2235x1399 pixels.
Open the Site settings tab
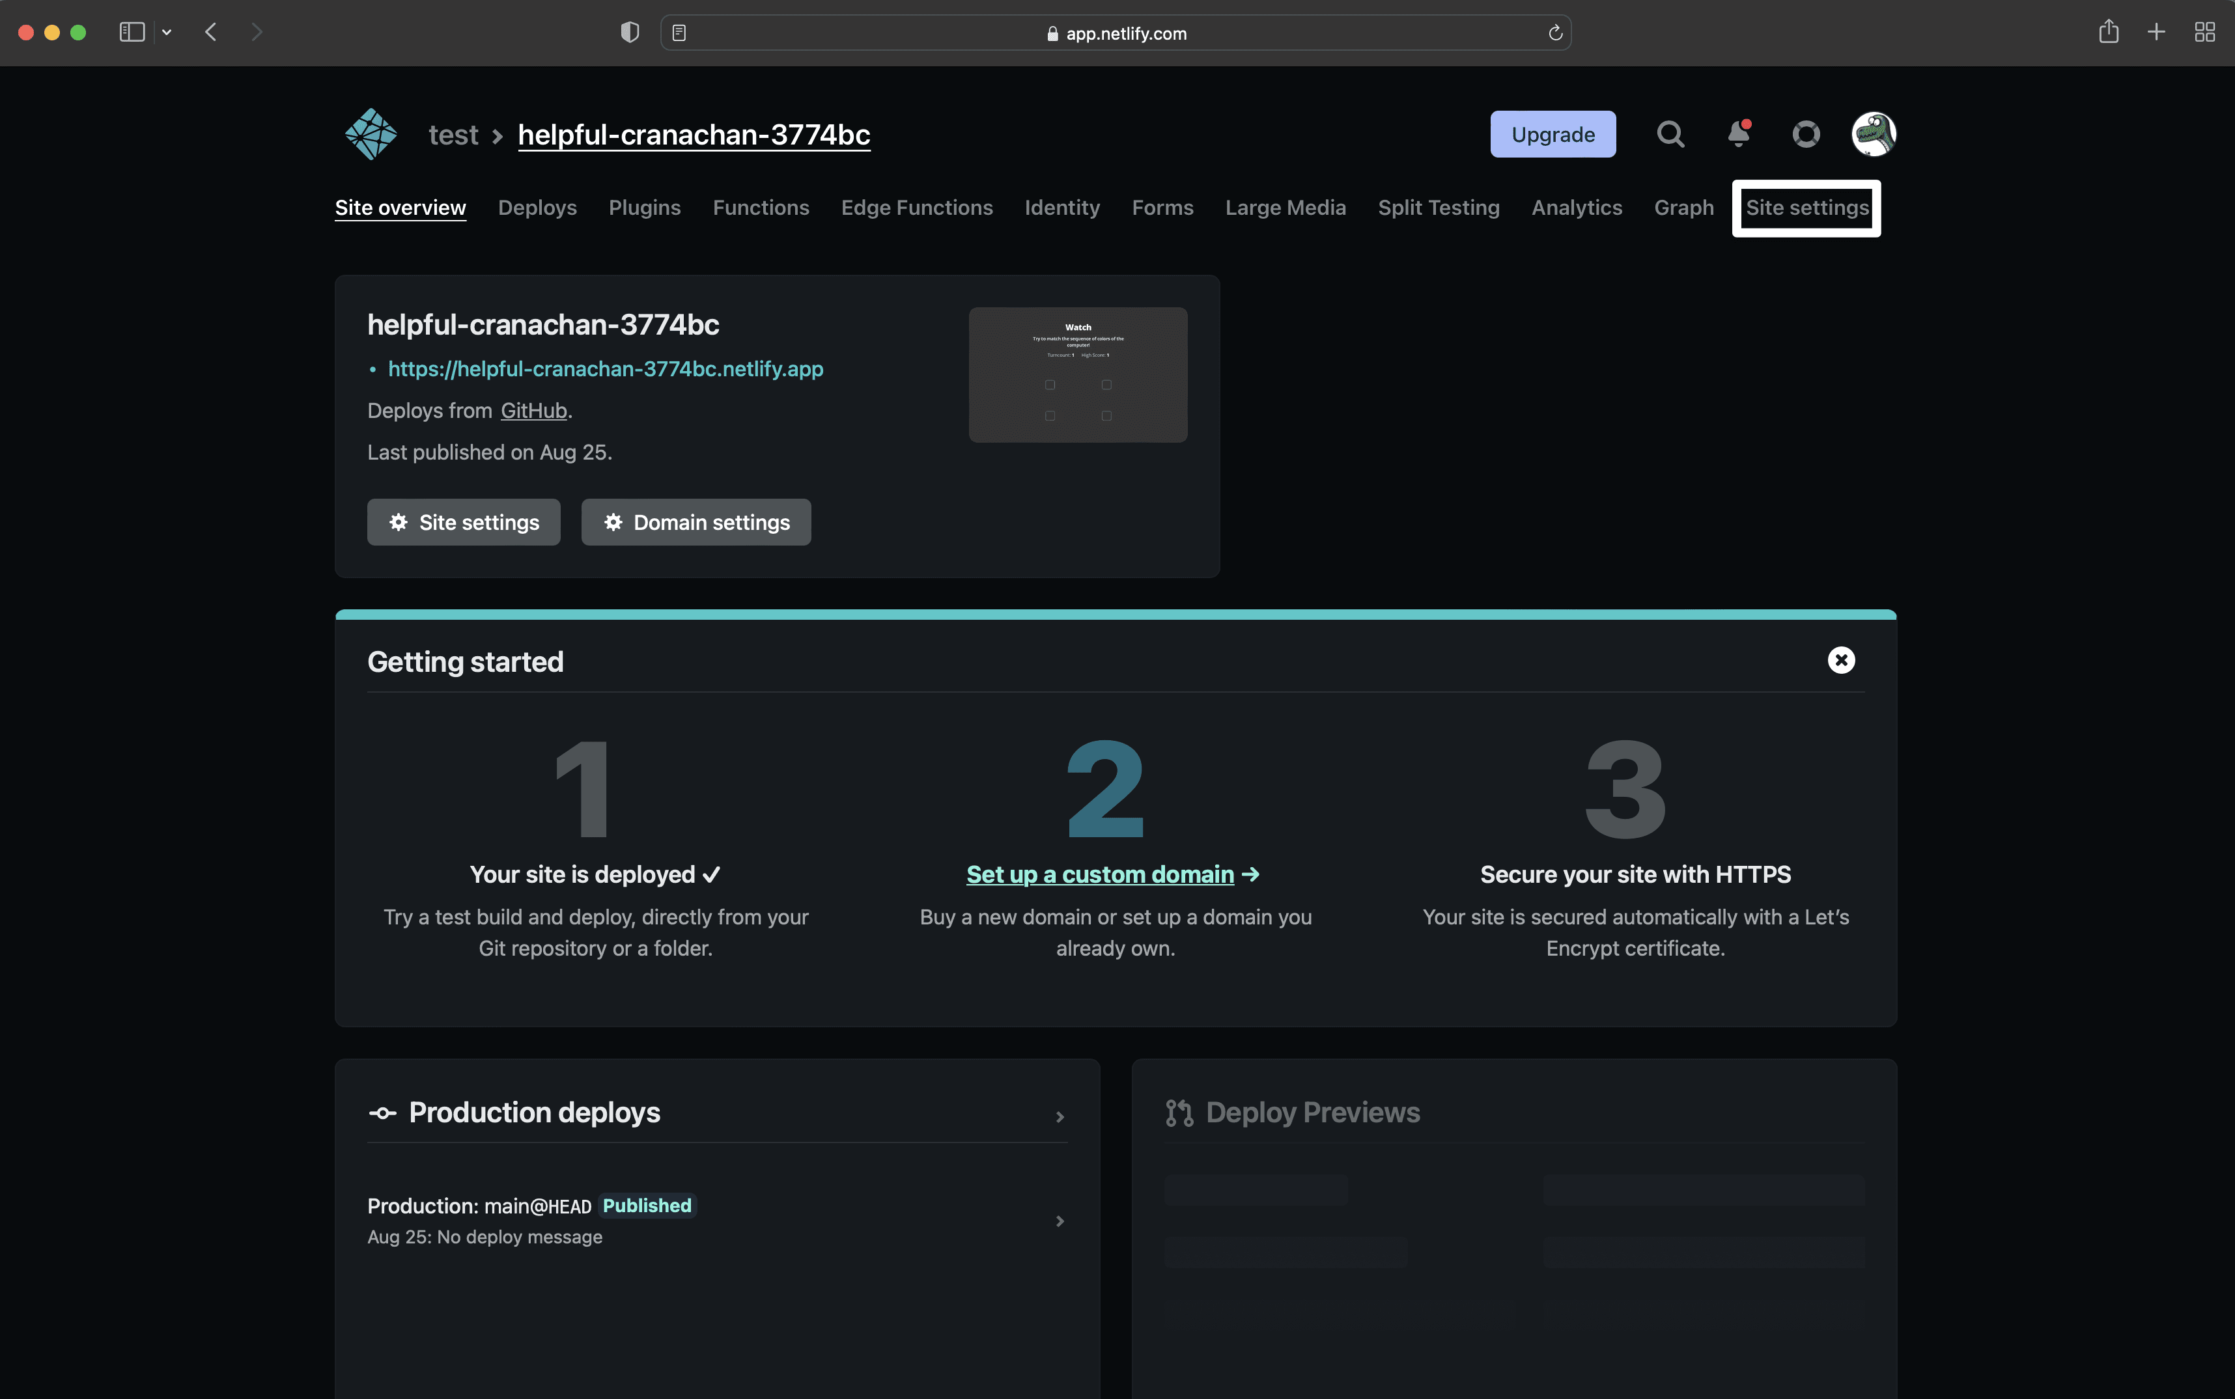pos(1806,207)
